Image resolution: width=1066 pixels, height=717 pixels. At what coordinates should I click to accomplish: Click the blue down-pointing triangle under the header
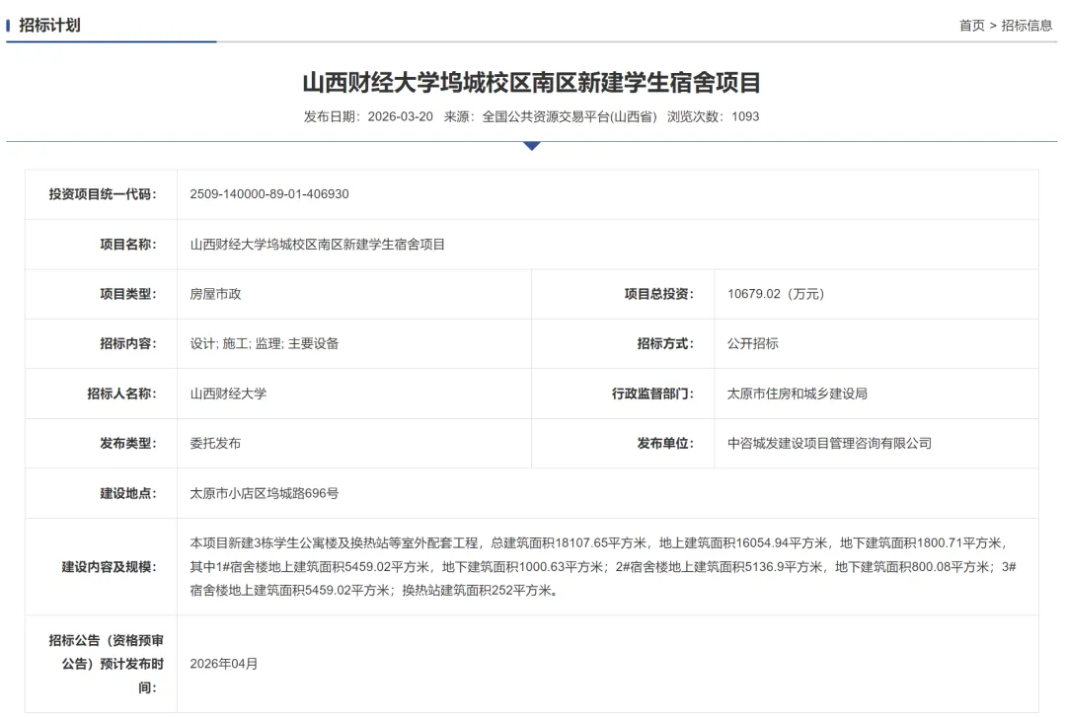532,145
